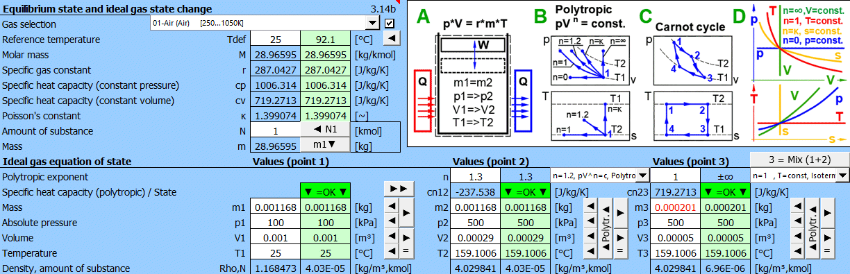Click the V1 volume input '0.001'
Viewport: 850px width, 274px height.
(276, 237)
